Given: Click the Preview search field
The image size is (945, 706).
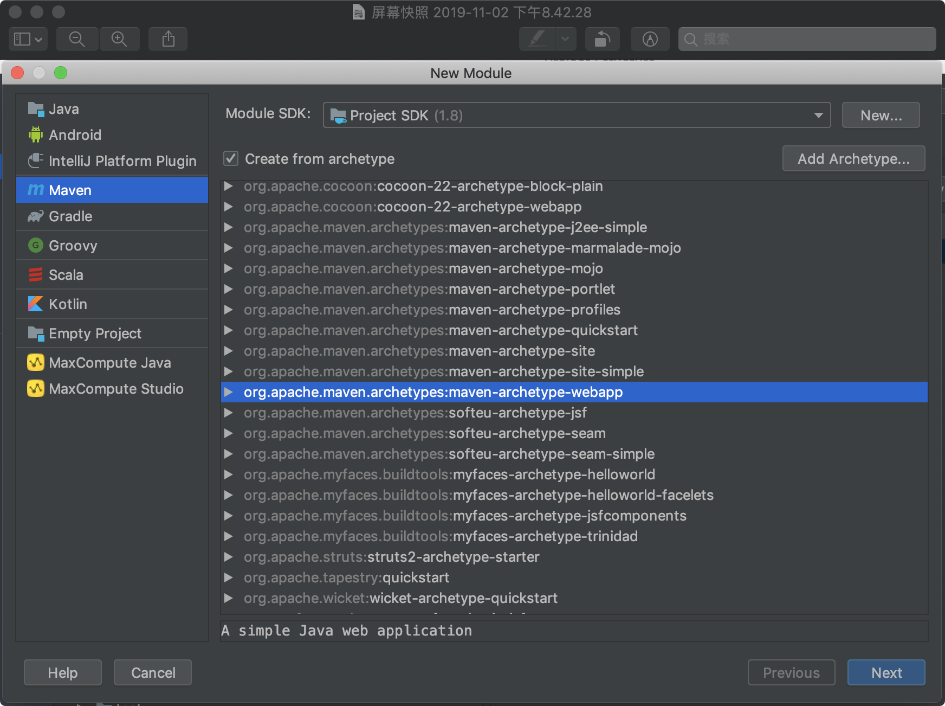Looking at the screenshot, I should click(807, 39).
